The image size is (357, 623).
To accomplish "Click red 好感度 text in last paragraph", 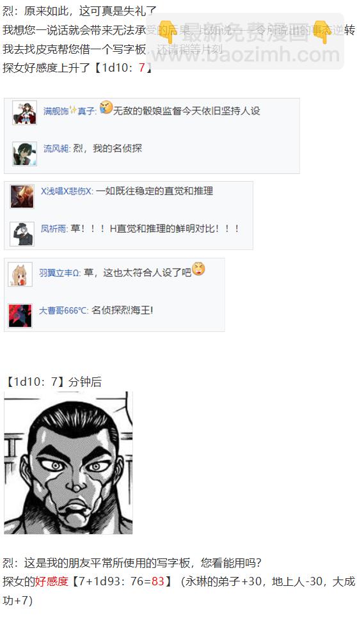I will click(52, 581).
